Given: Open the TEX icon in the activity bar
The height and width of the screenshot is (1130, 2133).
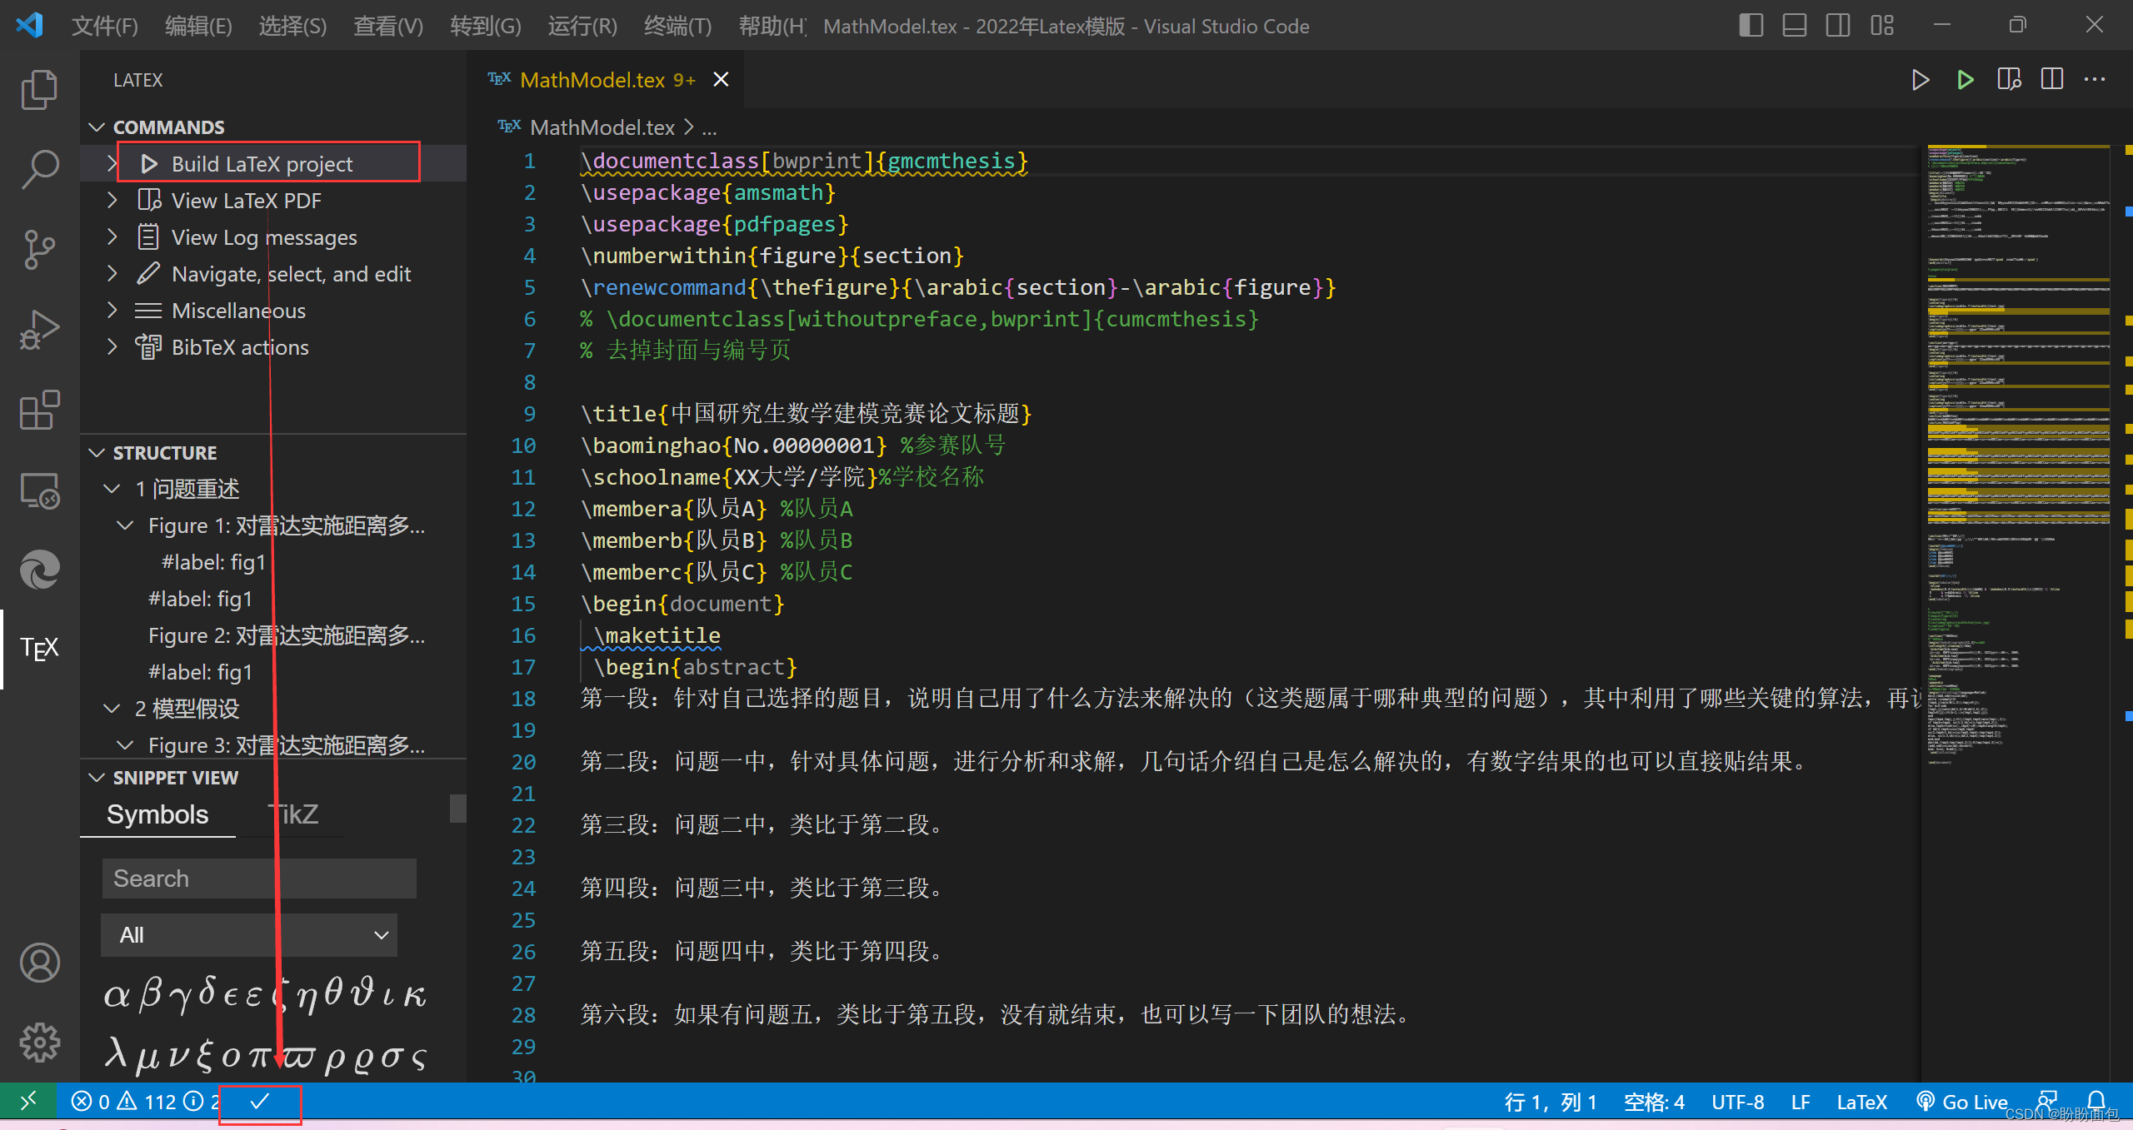Looking at the screenshot, I should (38, 649).
